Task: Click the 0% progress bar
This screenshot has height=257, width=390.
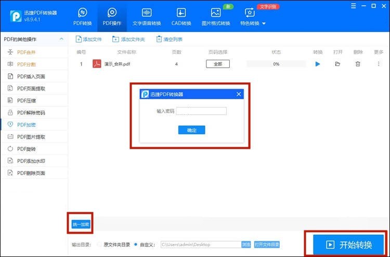Action: [x=276, y=64]
